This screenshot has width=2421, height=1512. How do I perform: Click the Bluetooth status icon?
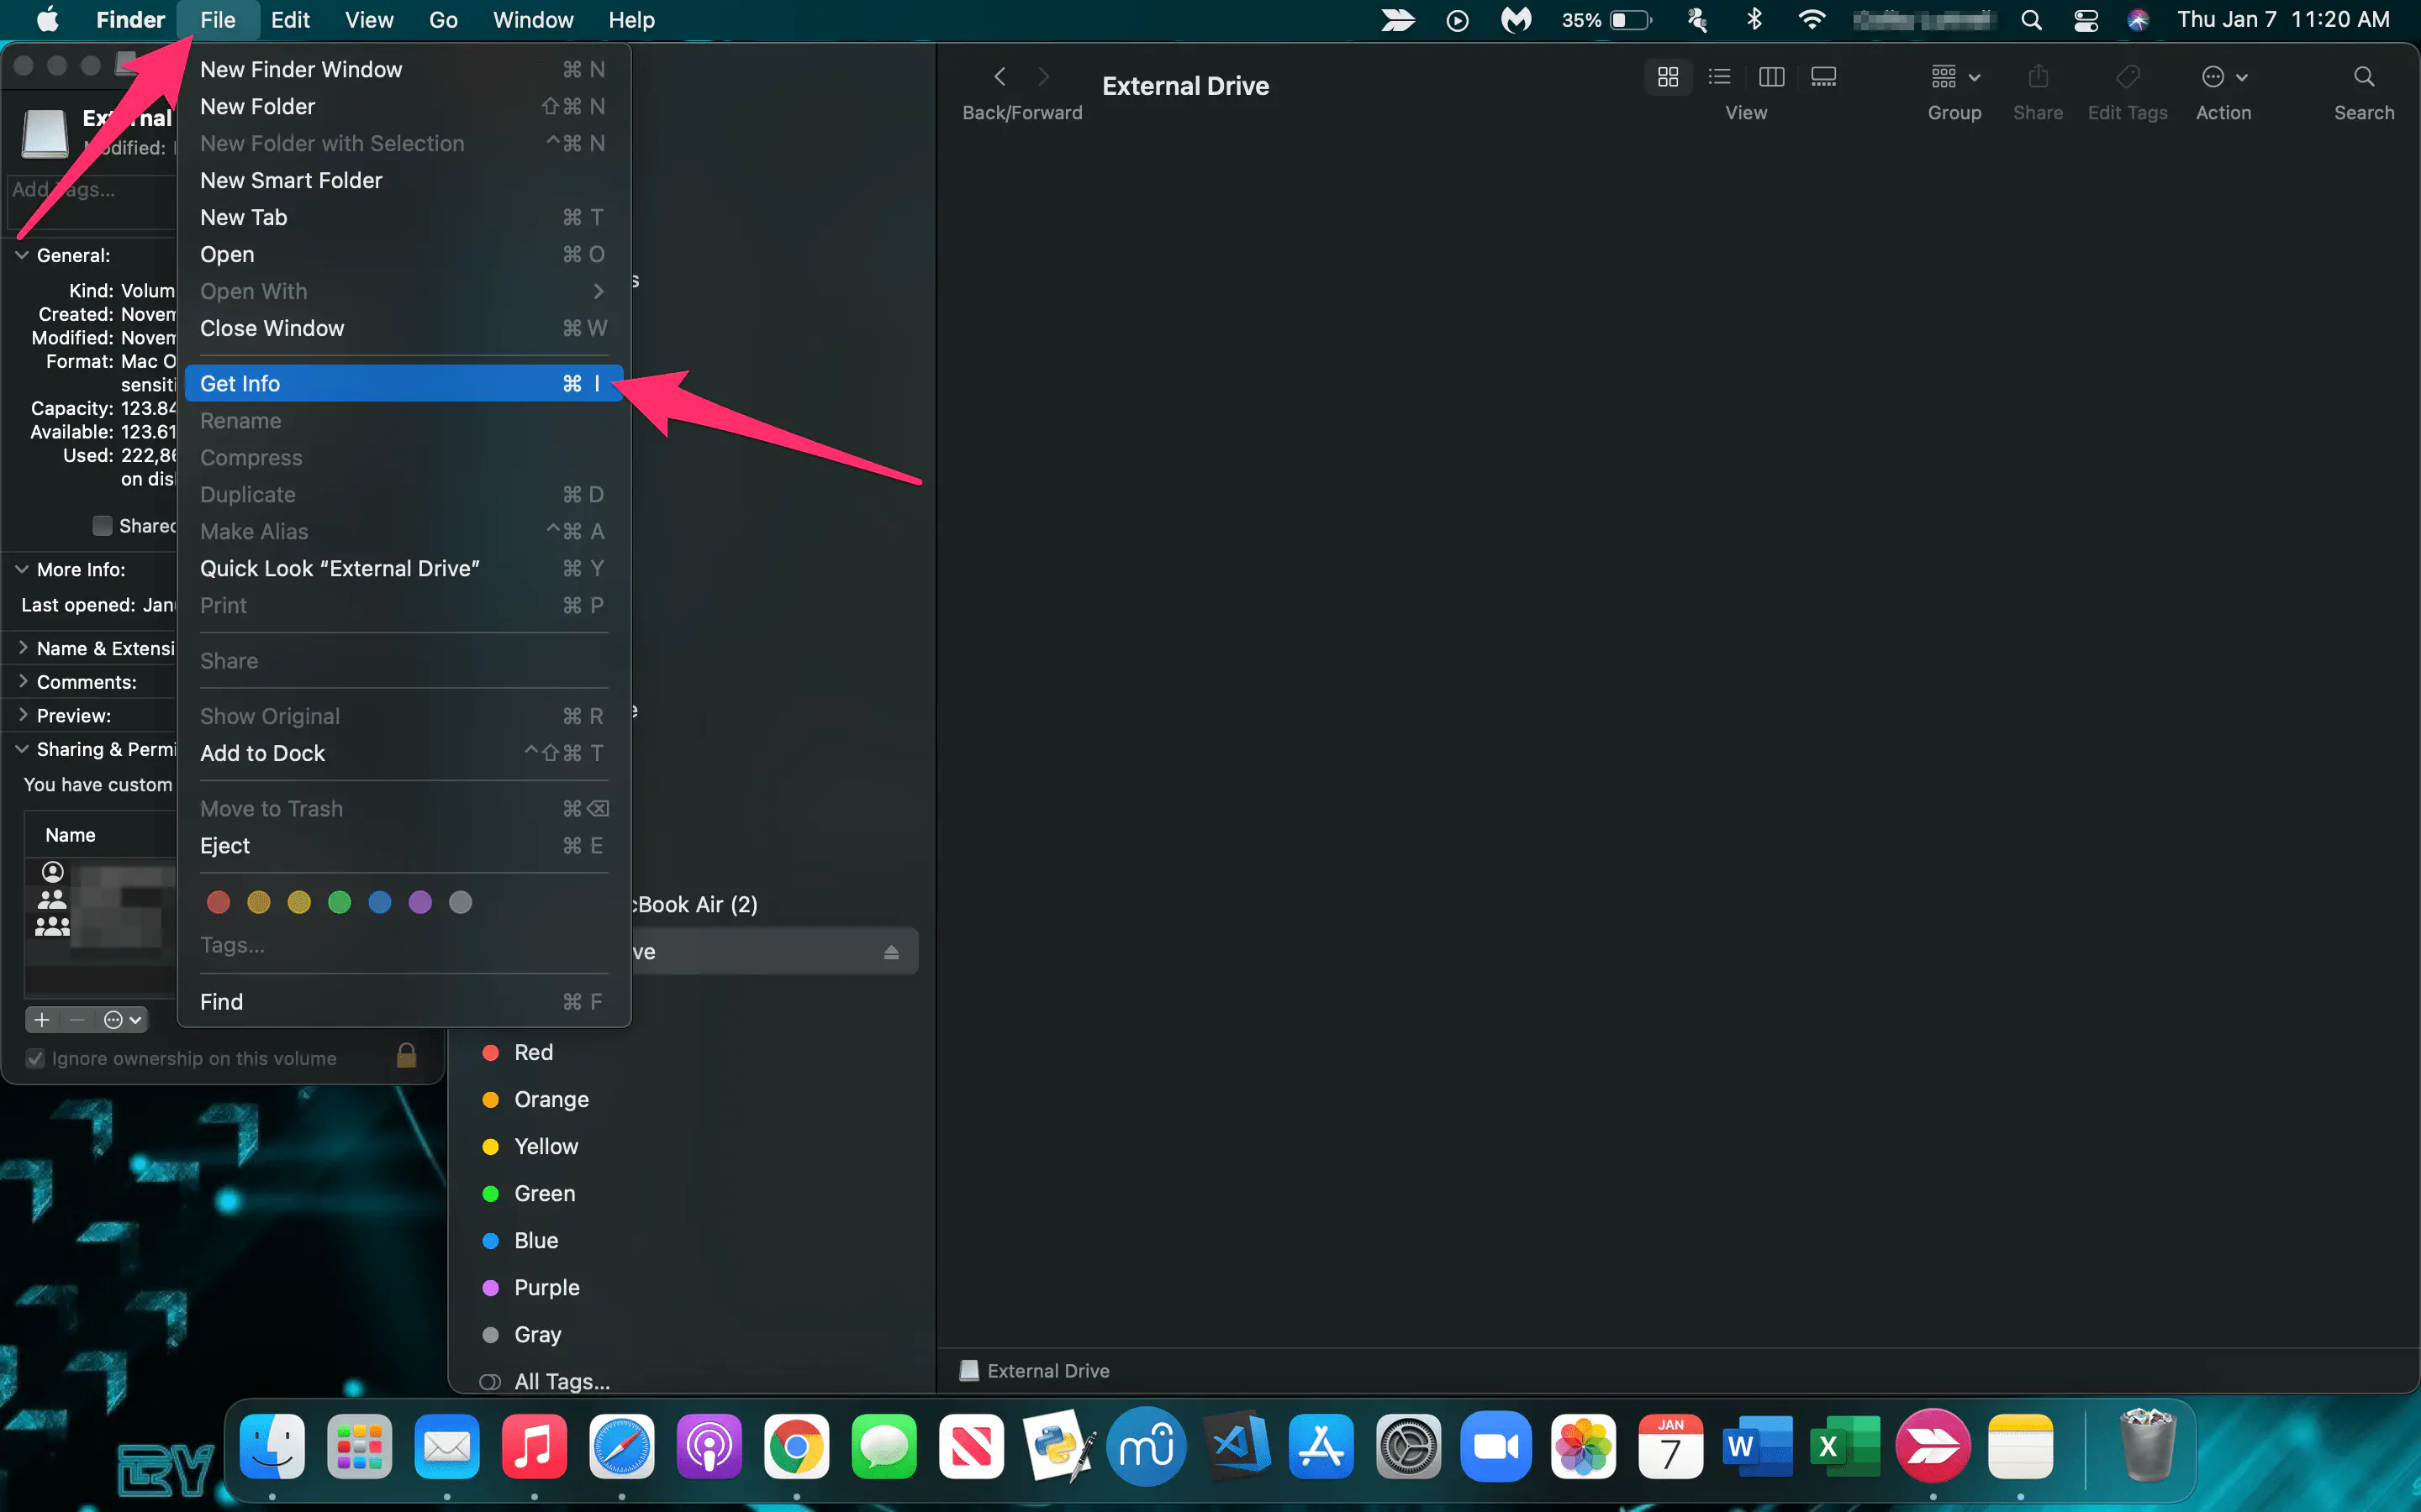coord(1754,20)
